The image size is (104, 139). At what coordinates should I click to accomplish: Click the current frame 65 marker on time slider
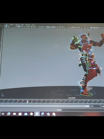coord(28,101)
